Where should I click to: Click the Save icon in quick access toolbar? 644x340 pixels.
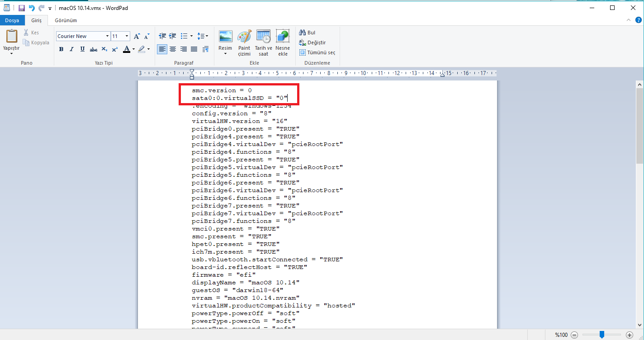pyautogui.click(x=22, y=8)
